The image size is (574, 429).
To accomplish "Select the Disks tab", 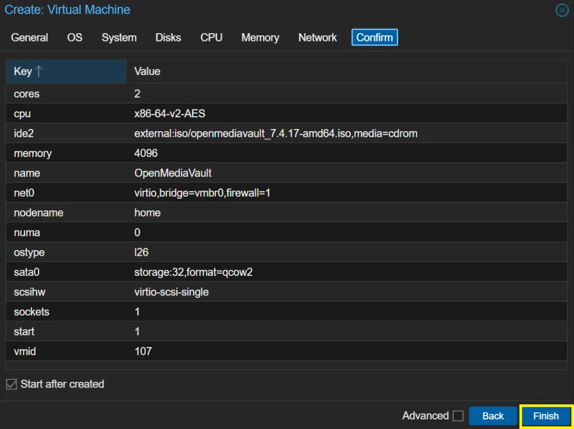I will pyautogui.click(x=168, y=38).
